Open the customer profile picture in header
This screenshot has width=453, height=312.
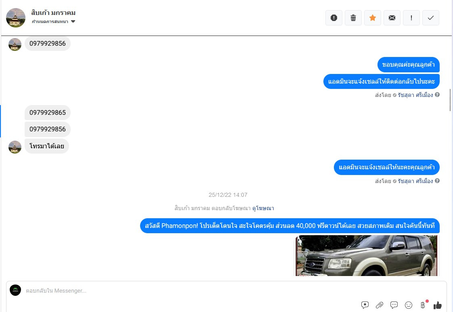pos(16,18)
